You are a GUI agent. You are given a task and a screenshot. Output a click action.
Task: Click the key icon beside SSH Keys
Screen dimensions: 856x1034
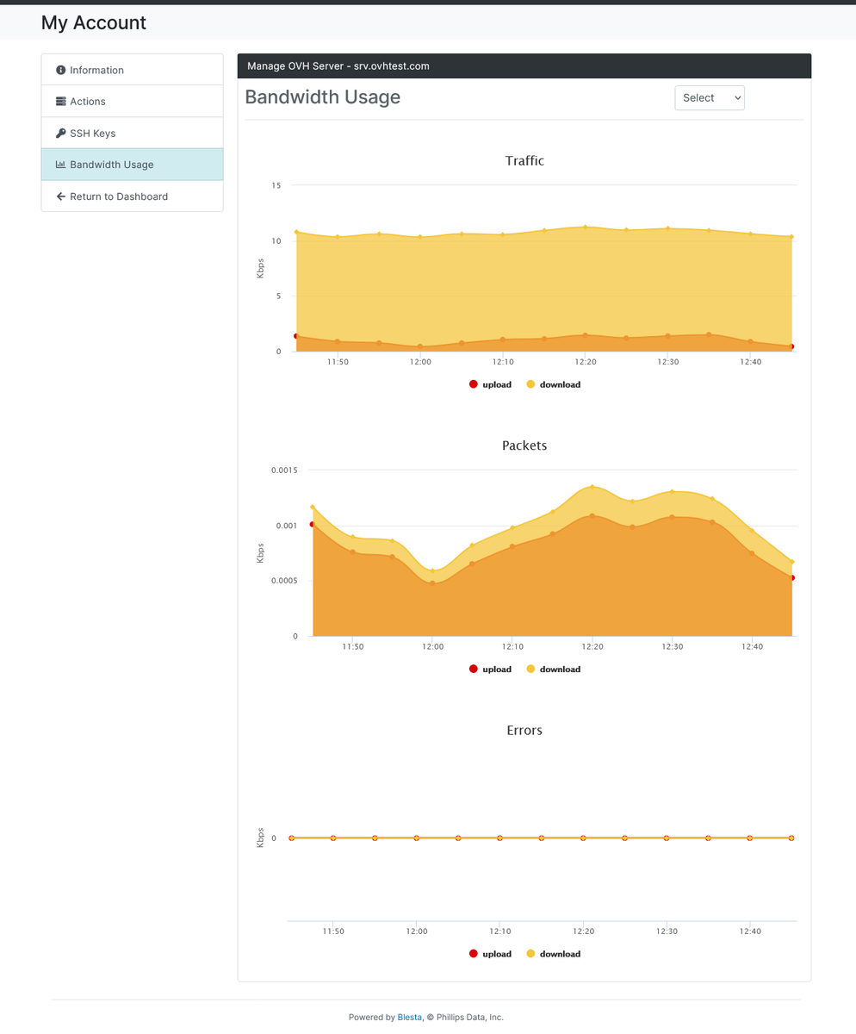coord(61,134)
